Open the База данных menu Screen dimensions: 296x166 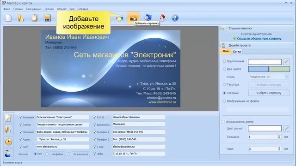(x=34, y=9)
